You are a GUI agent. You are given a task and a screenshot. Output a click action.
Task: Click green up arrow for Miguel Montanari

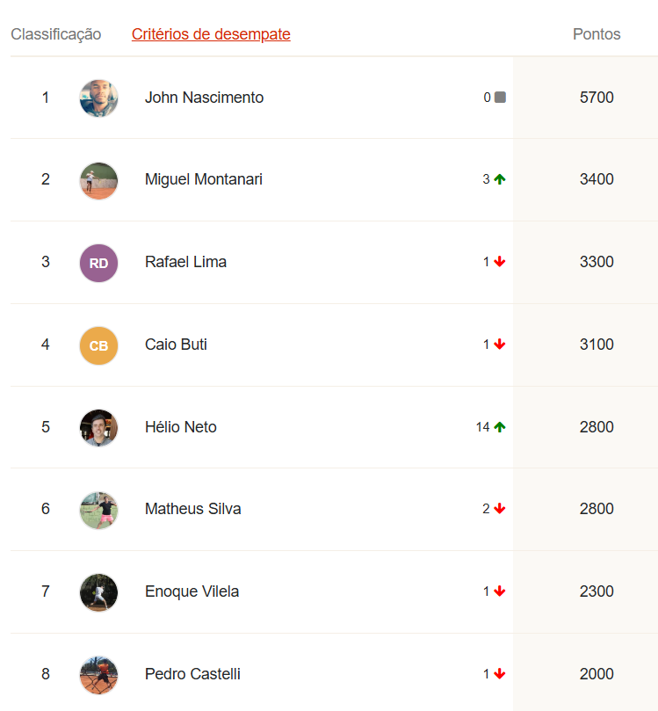[500, 179]
